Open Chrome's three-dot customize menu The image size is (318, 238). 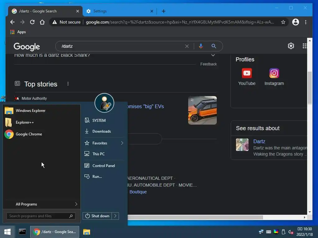(306, 22)
